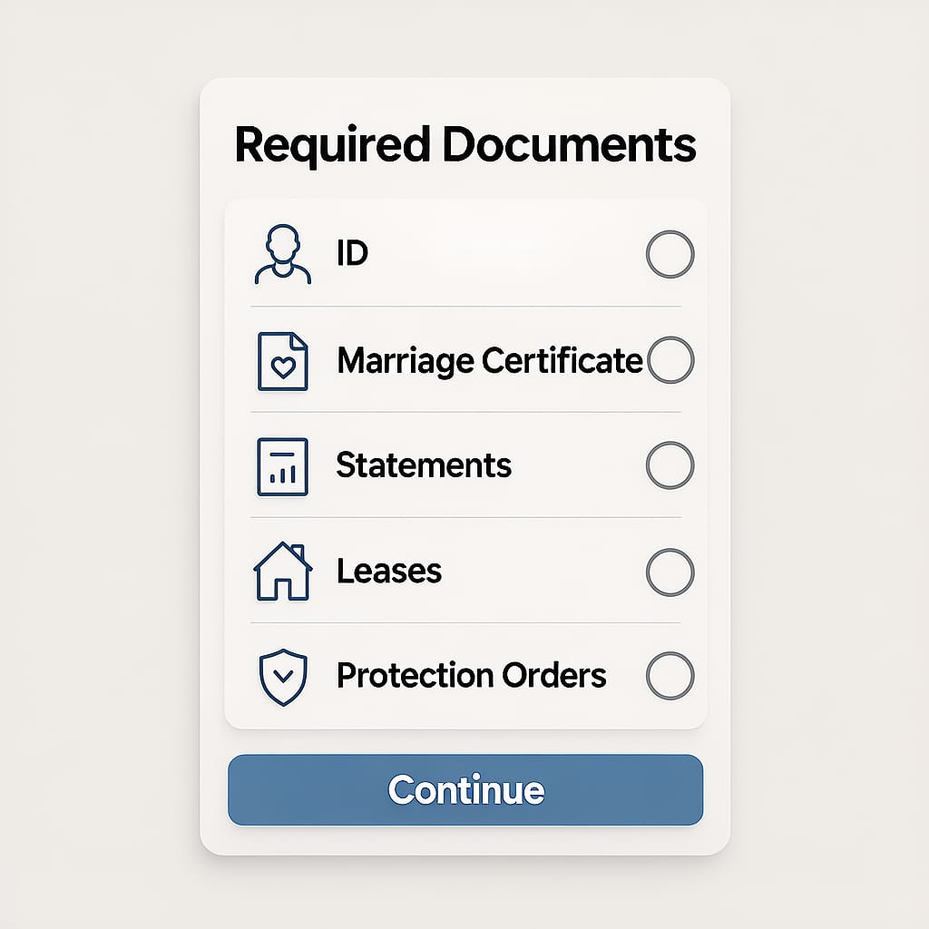Mark Protection Orders as provided
This screenshot has width=929, height=929.
(669, 676)
